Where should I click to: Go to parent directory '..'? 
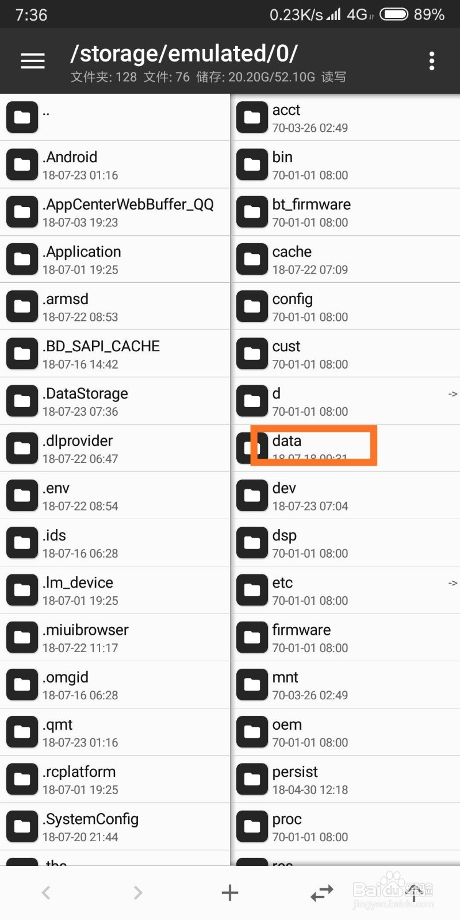tap(115, 117)
